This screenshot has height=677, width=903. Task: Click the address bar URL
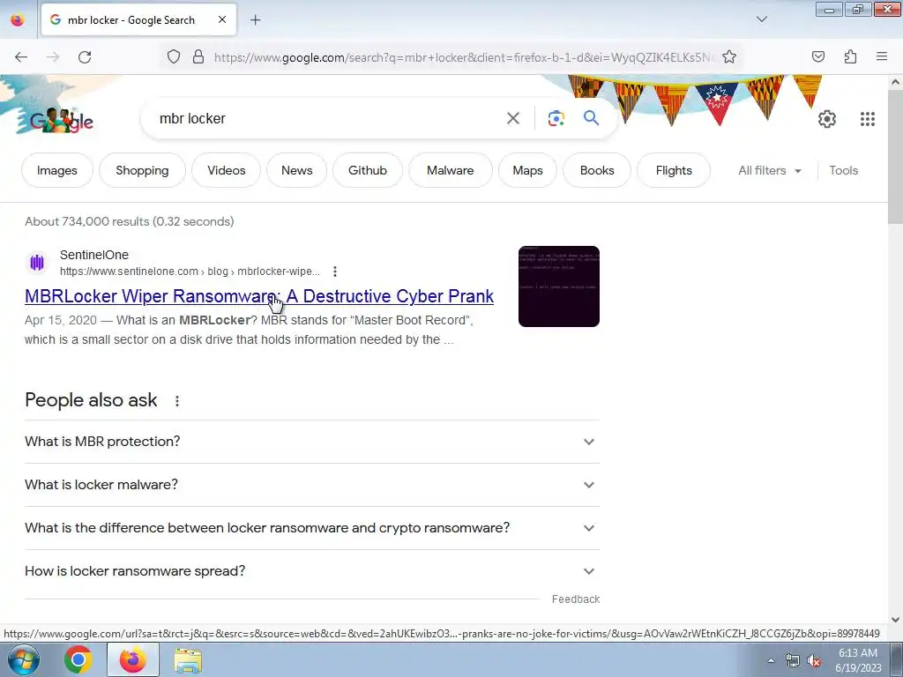pos(462,57)
